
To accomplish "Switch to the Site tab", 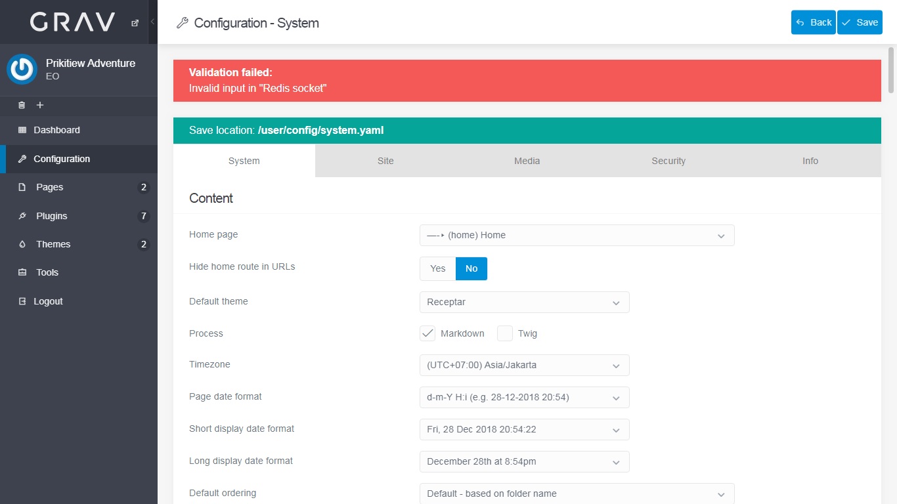I will [385, 161].
